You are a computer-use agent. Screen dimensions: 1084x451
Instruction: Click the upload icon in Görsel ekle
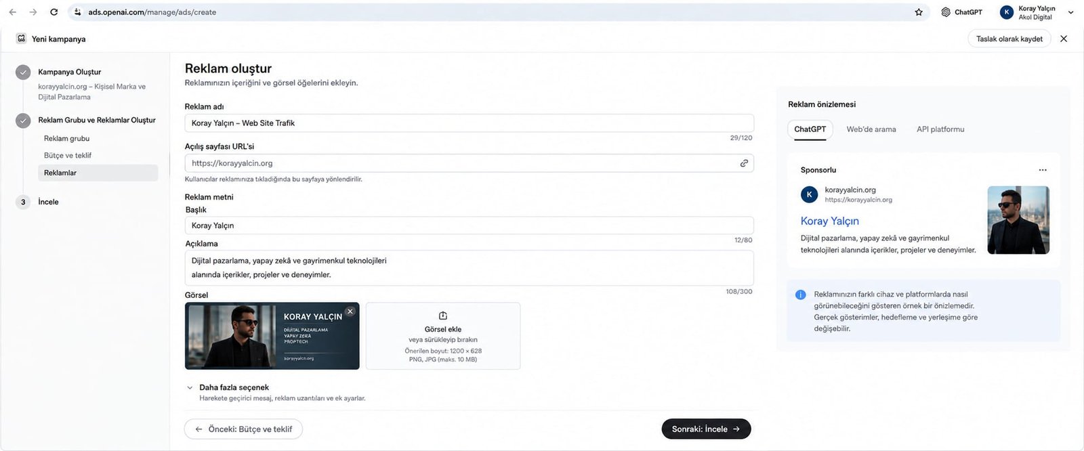[x=443, y=316]
